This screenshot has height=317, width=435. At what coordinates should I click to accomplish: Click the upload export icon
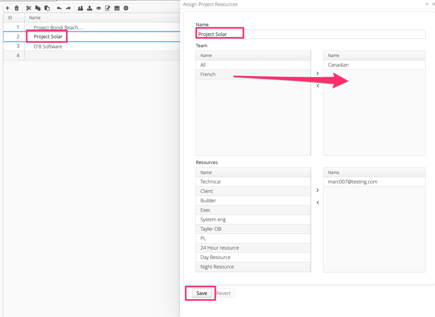point(90,8)
